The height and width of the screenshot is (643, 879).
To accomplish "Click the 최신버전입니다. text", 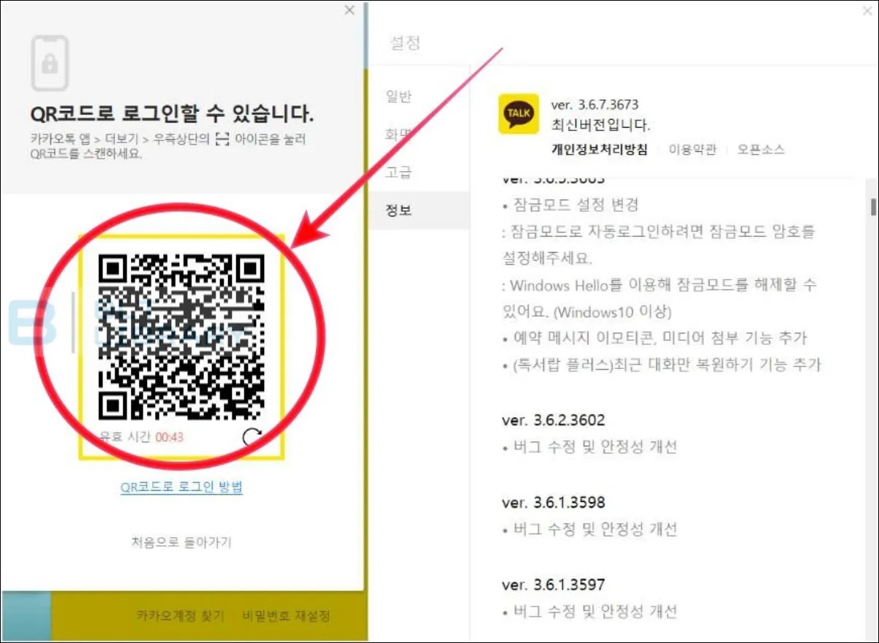I will click(x=600, y=125).
